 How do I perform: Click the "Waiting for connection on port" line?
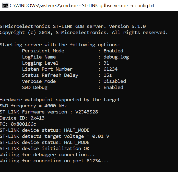tap(54, 161)
